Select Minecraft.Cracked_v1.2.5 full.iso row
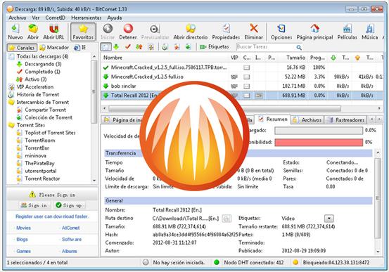Screen dimensions: 389x272 pyautogui.click(x=242, y=77)
